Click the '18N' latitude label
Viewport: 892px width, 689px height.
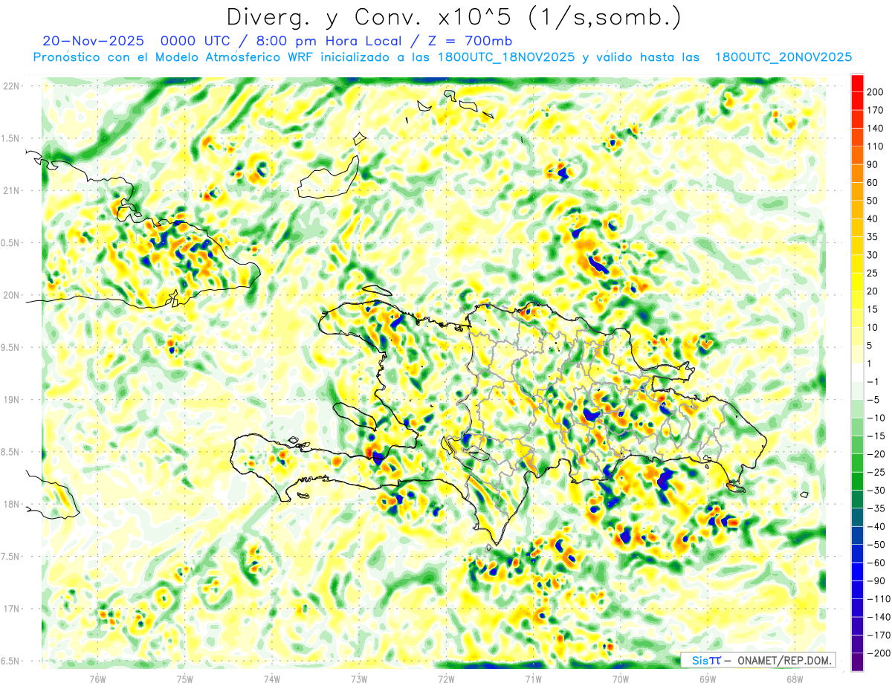click(11, 505)
